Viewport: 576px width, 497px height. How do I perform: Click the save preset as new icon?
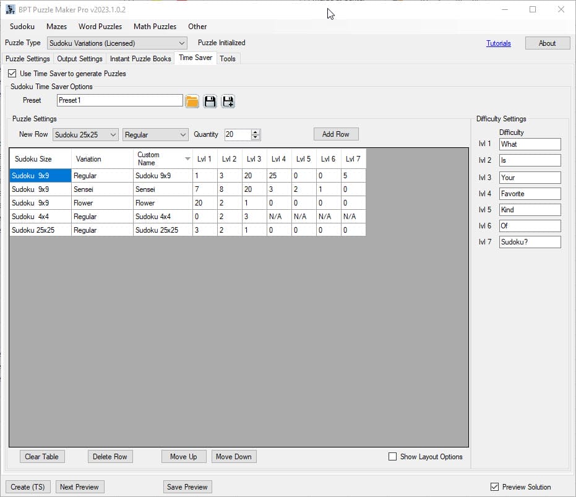[x=228, y=102]
